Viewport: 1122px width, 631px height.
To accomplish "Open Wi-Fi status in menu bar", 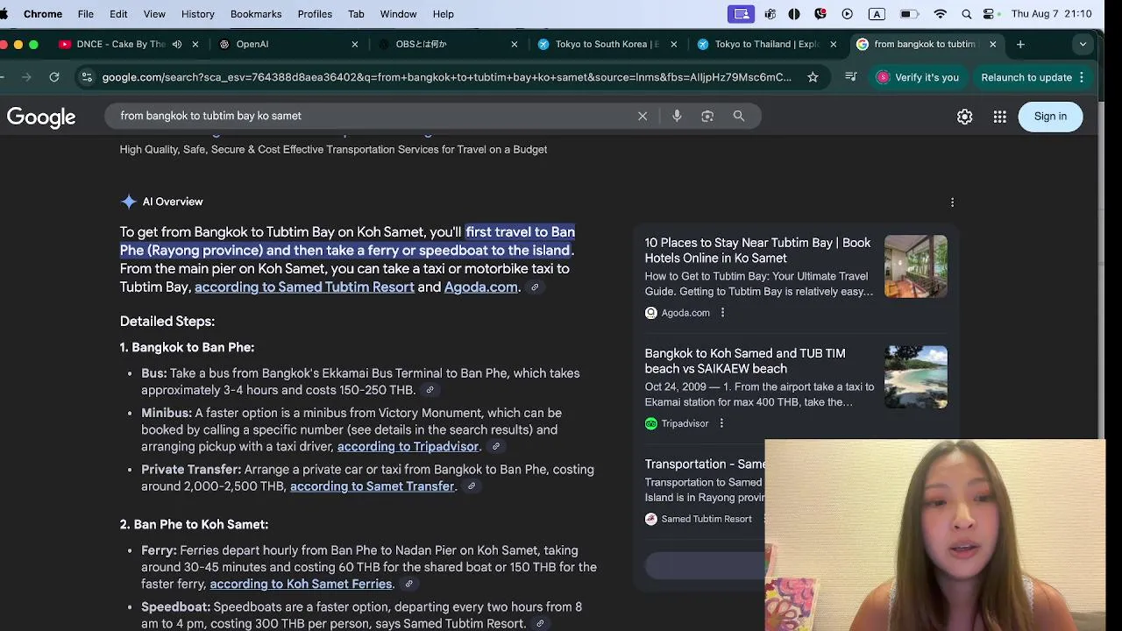I will point(941,14).
